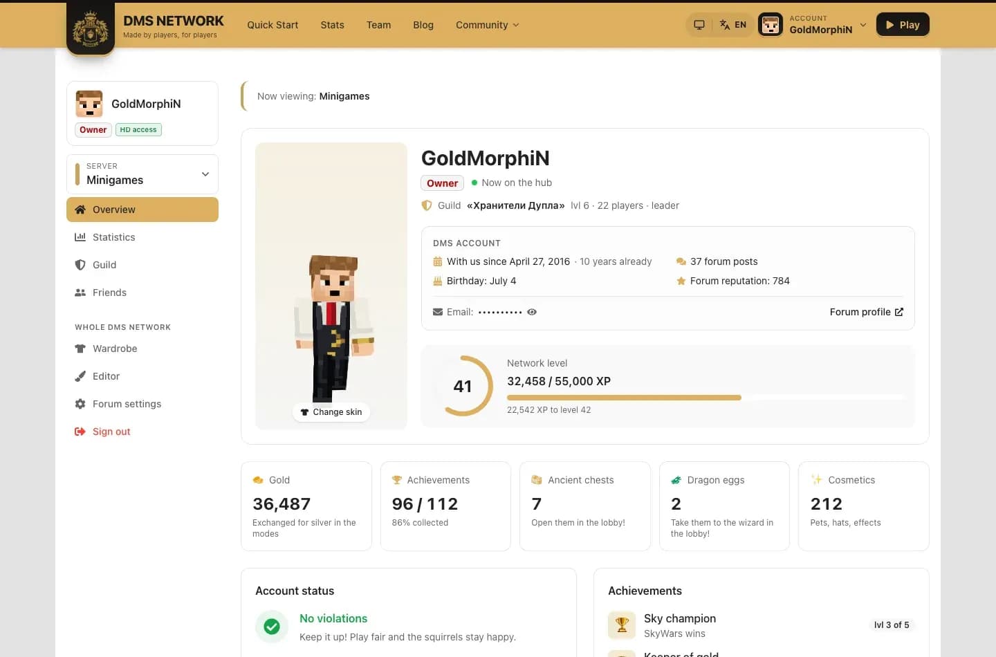Go to Stats in the navigation
This screenshot has width=996, height=657.
[x=332, y=25]
